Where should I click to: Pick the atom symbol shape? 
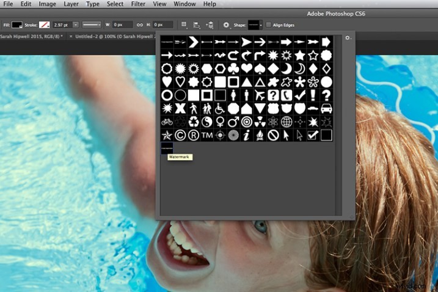click(x=273, y=122)
